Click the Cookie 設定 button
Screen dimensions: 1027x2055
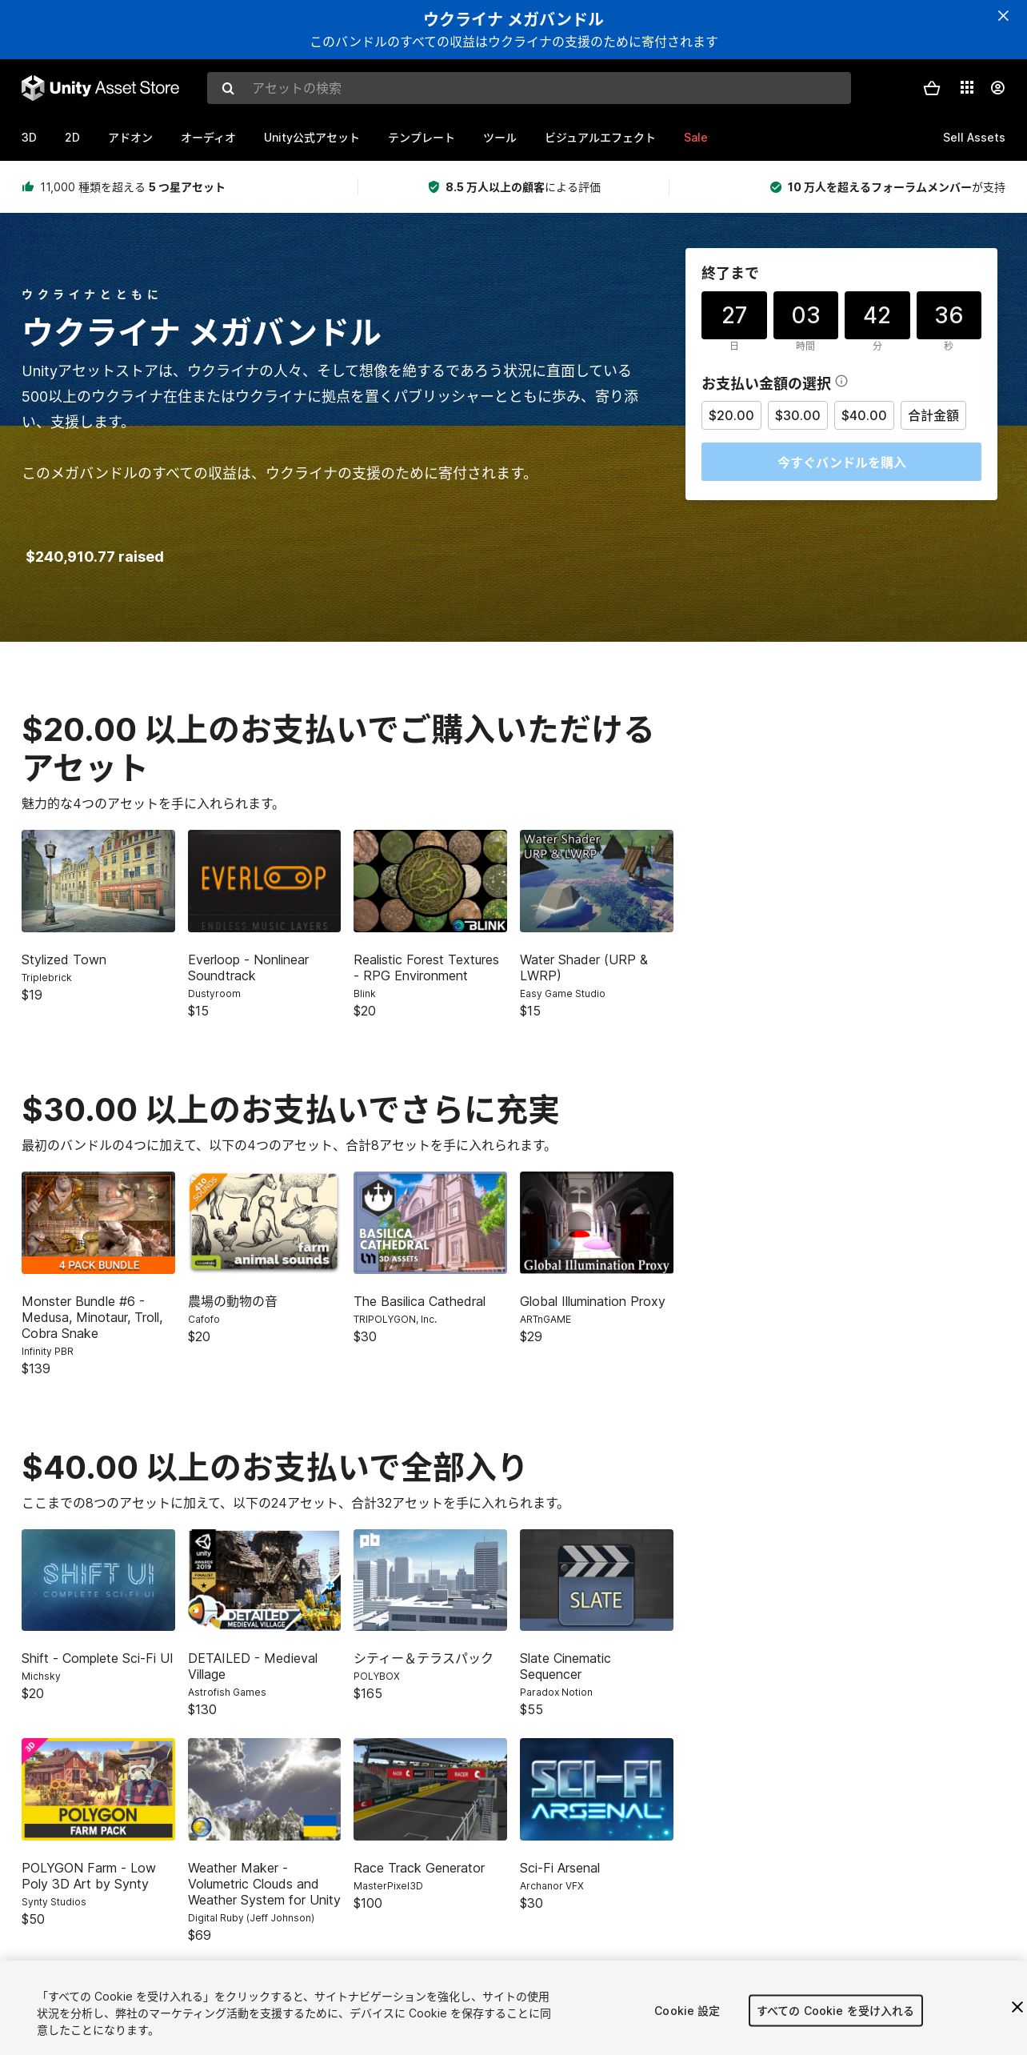click(x=686, y=2010)
